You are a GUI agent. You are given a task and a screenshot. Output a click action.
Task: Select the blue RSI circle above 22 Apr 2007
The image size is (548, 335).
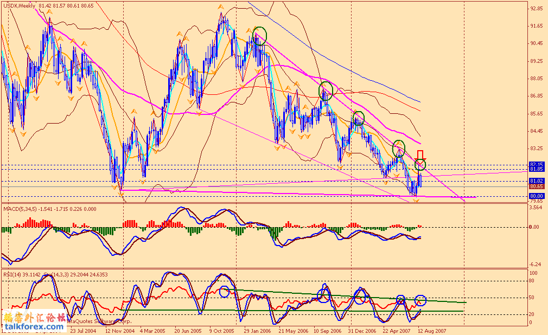pyautogui.click(x=400, y=300)
